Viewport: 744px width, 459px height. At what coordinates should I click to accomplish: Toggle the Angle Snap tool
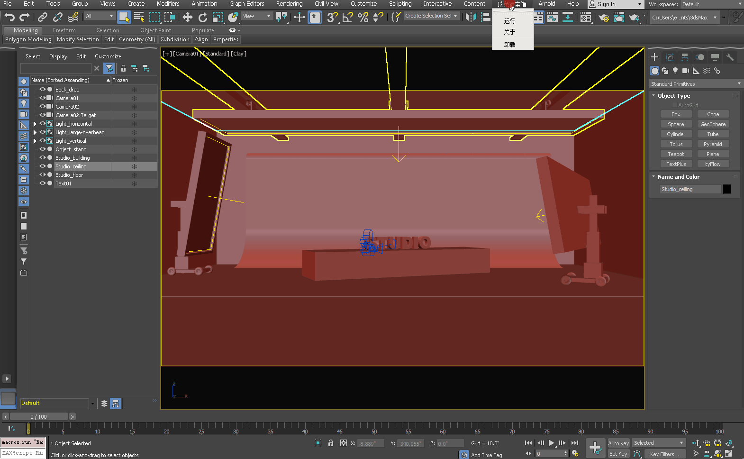pyautogui.click(x=347, y=18)
